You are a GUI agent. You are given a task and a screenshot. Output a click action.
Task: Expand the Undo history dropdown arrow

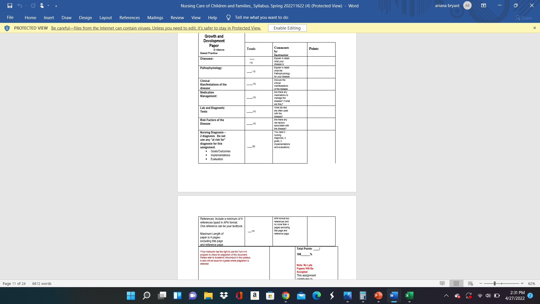tap(26, 6)
